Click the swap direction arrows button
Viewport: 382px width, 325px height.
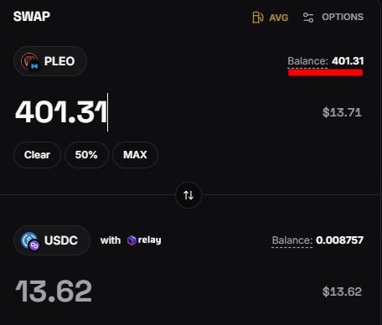(188, 195)
